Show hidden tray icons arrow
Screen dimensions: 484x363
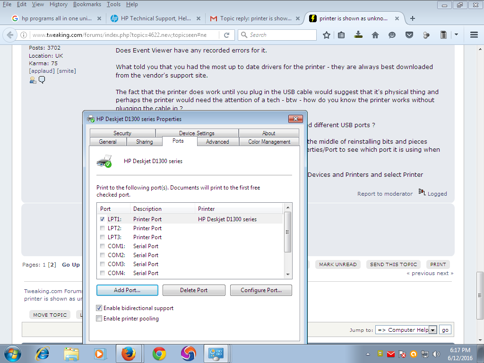[x=368, y=354]
